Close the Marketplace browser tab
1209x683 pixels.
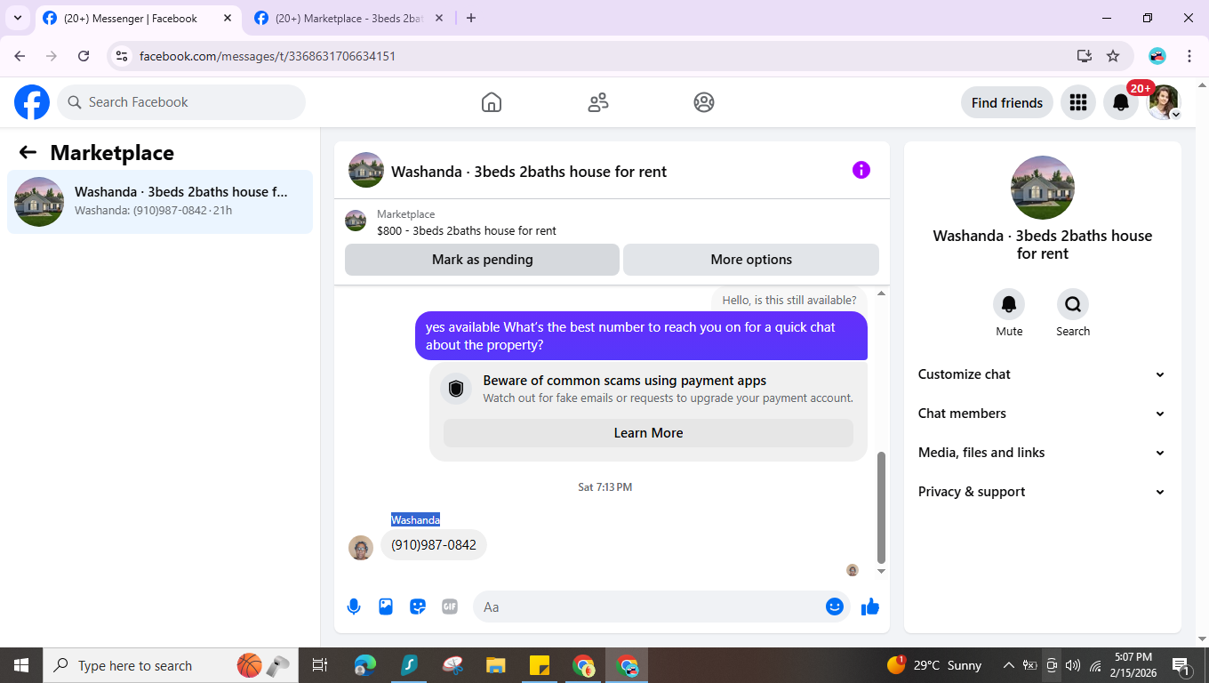tap(438, 18)
